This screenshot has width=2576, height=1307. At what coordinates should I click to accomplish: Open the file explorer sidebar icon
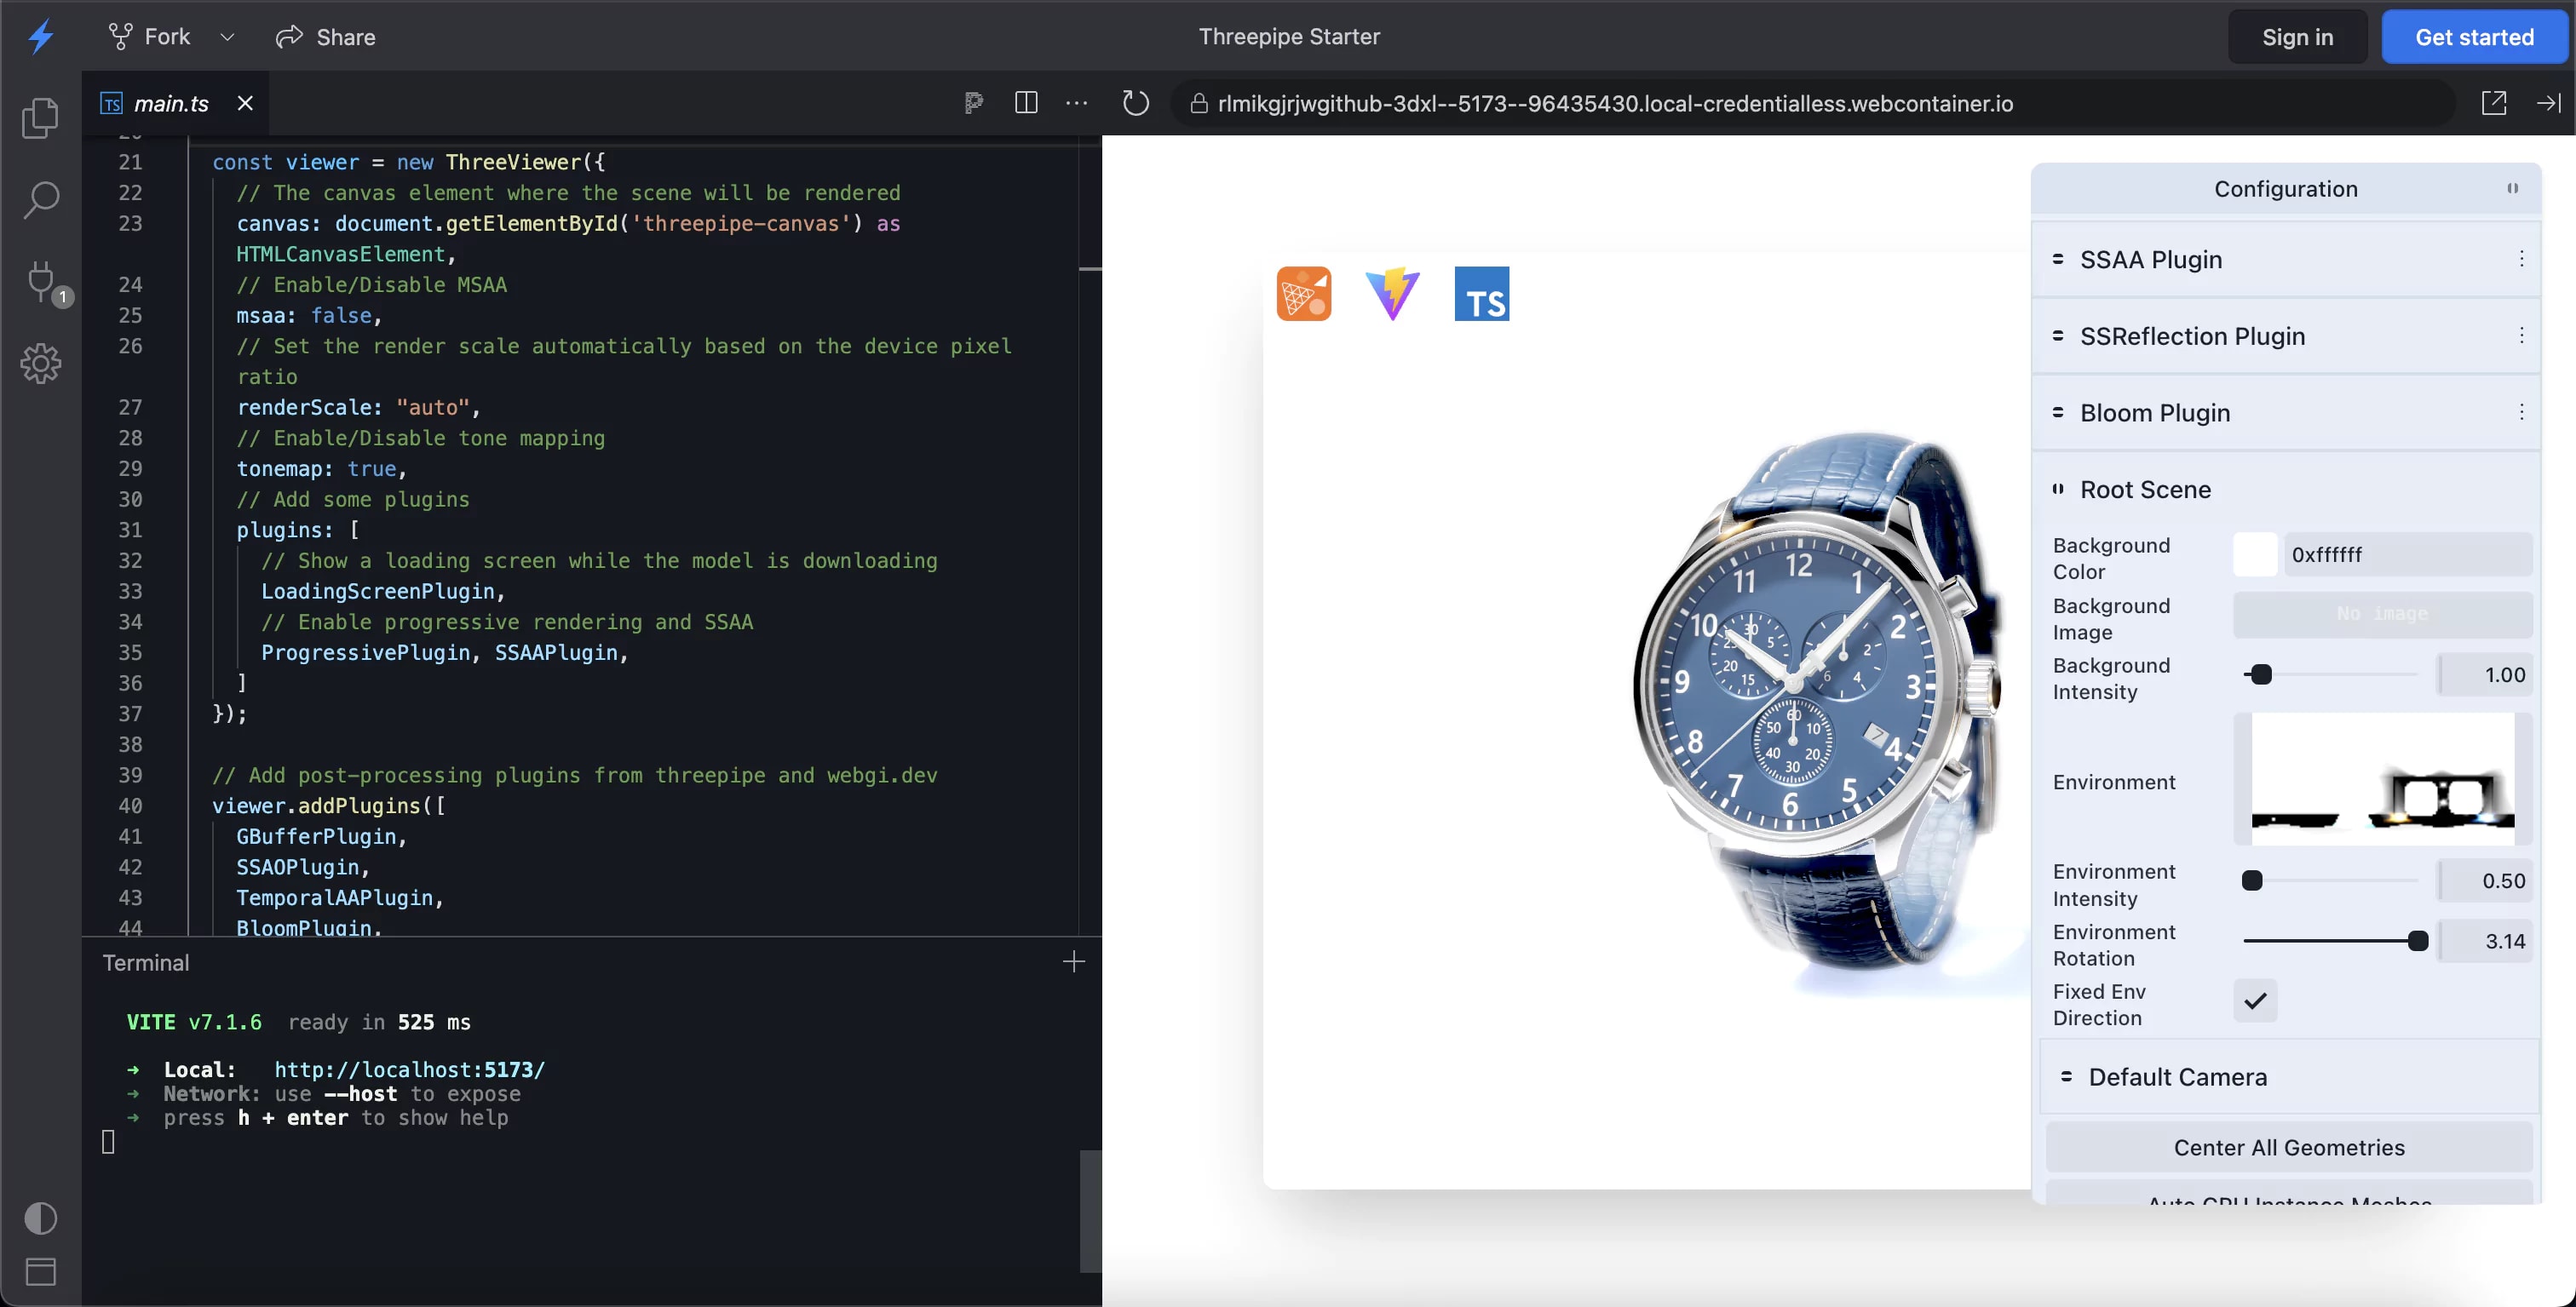[x=40, y=118]
